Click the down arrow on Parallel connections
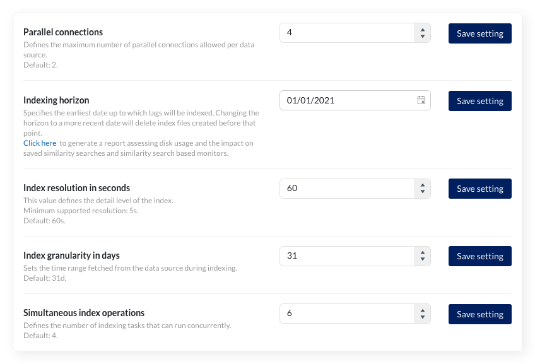This screenshot has width=535, height=364. click(422, 37)
